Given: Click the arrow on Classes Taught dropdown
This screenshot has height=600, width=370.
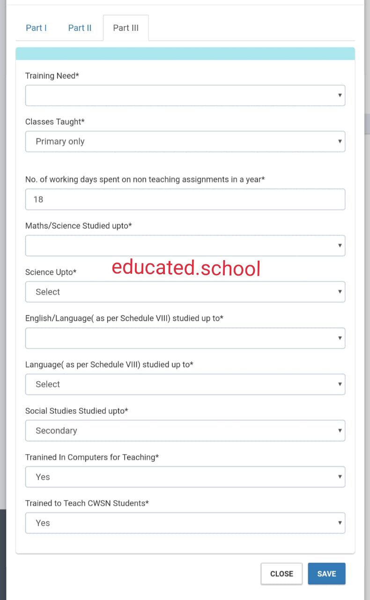Looking at the screenshot, I should 340,142.
